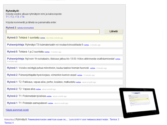
Task: Focus the message text input field
Action: pos(53,32)
